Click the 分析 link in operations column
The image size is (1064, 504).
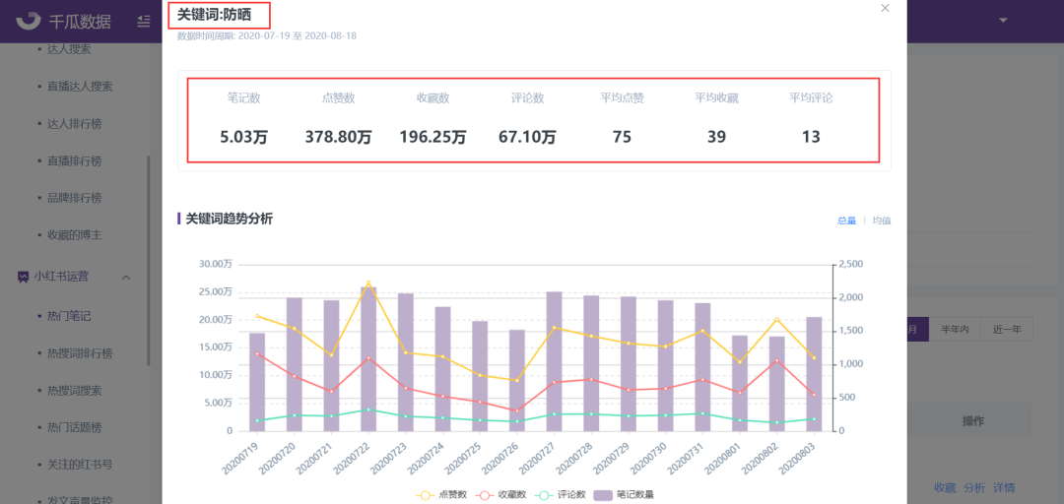[x=974, y=487]
